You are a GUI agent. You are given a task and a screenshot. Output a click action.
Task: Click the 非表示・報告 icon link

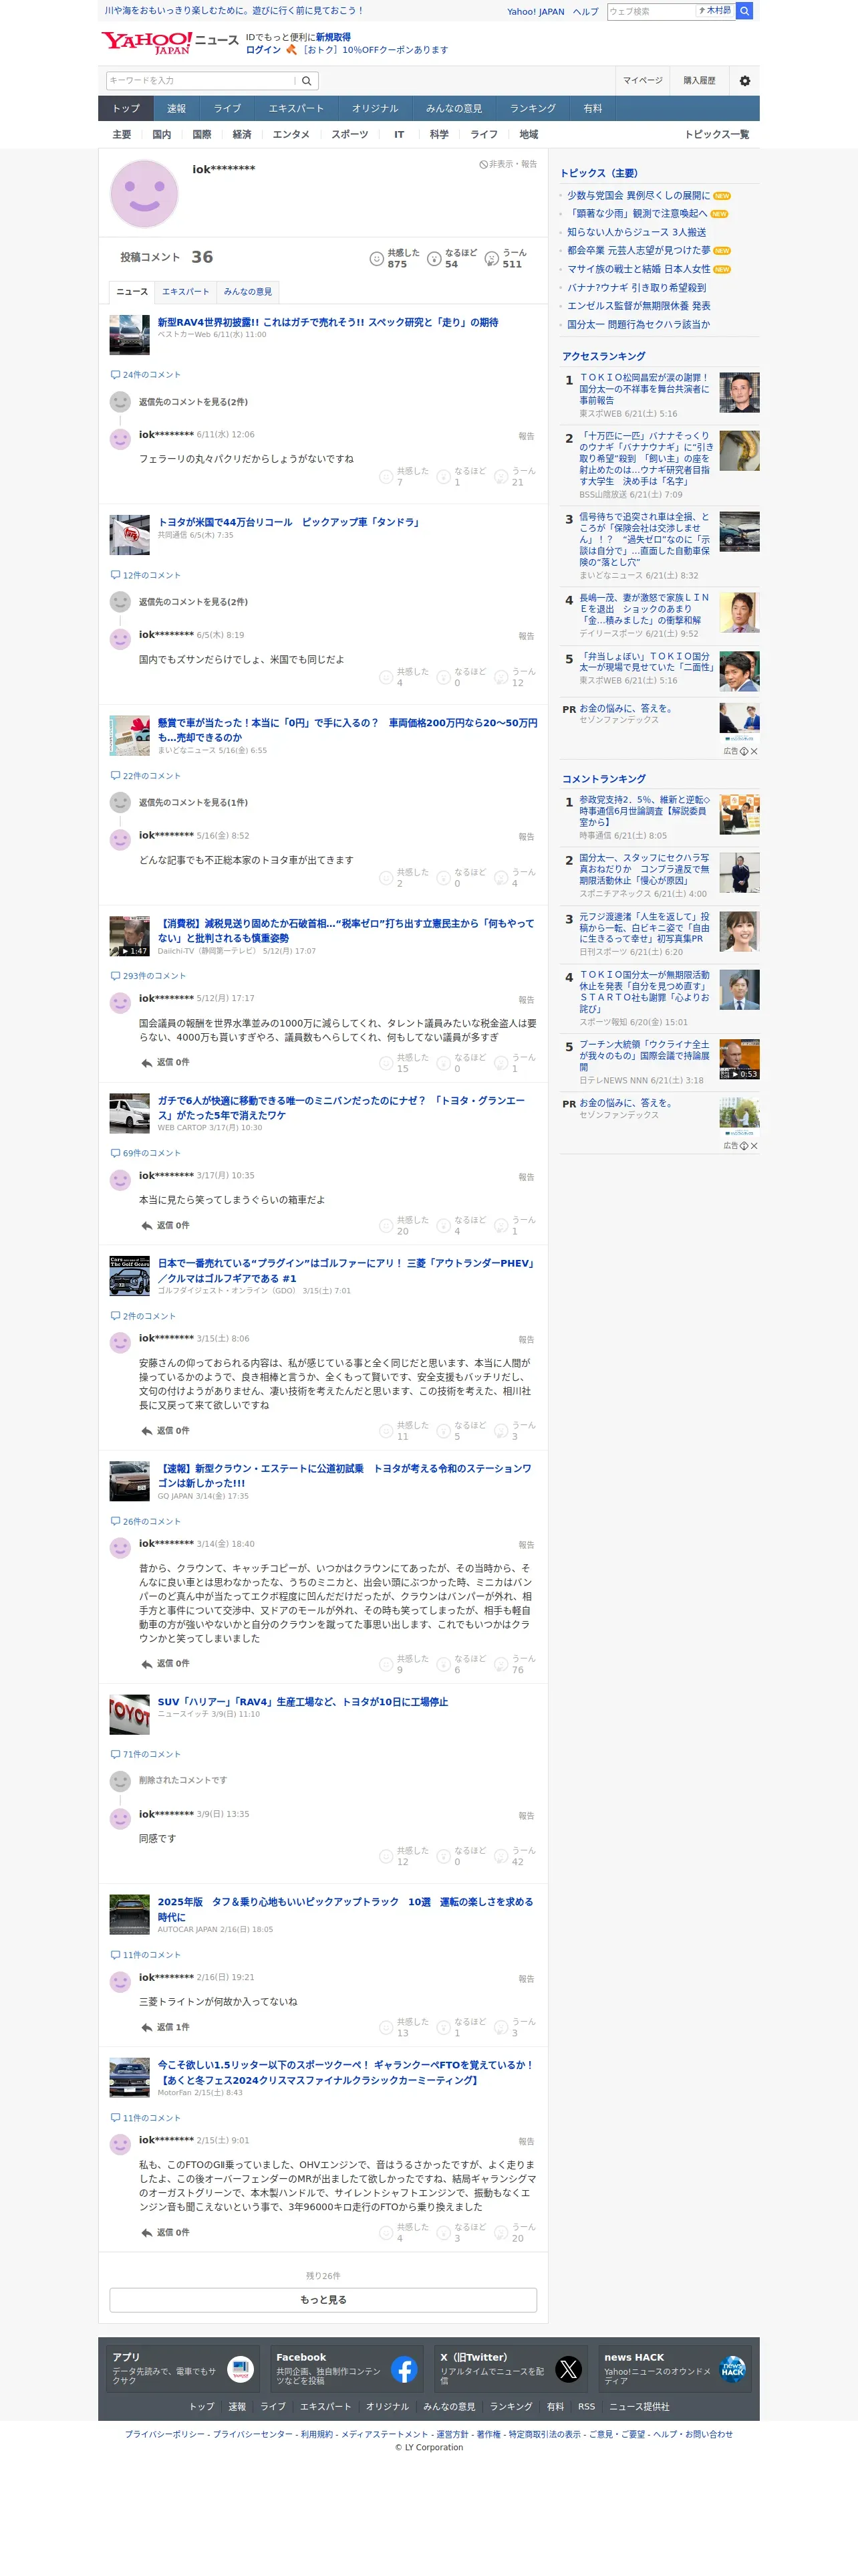(x=507, y=164)
